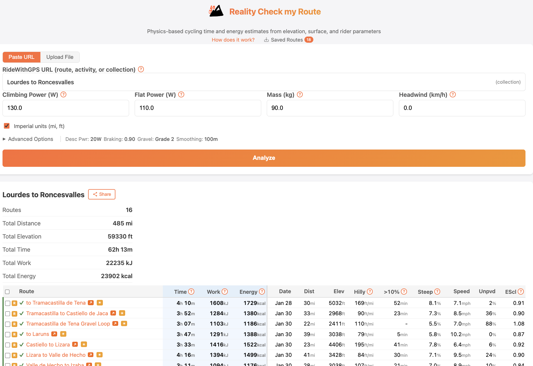Click the question mark next to RideWithGPS URL label
This screenshot has width=533, height=366.
[x=141, y=69]
